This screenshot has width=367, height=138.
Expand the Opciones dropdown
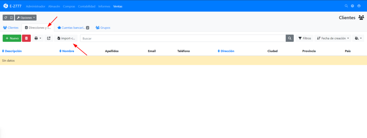pyautogui.click(x=26, y=18)
